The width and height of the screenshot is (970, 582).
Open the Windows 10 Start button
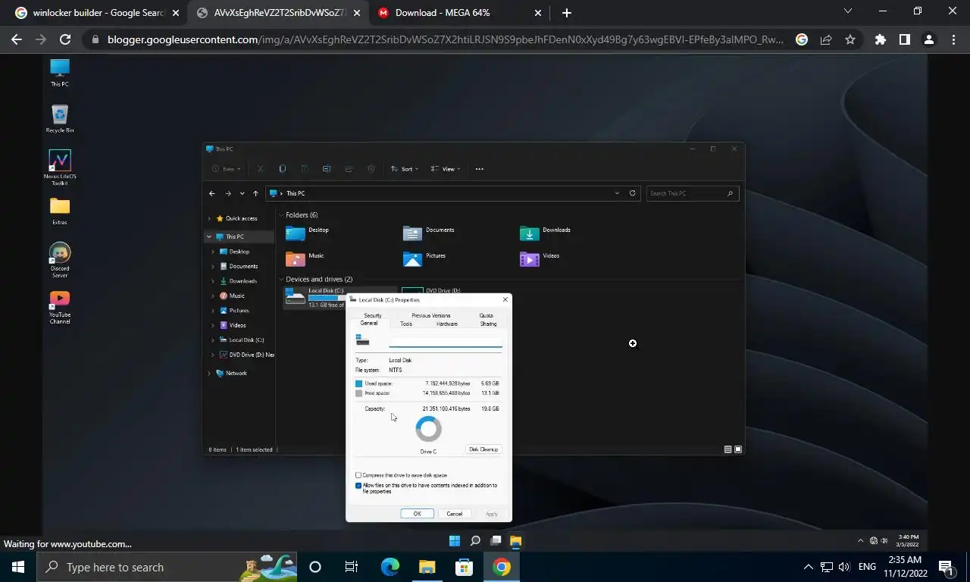tap(18, 567)
